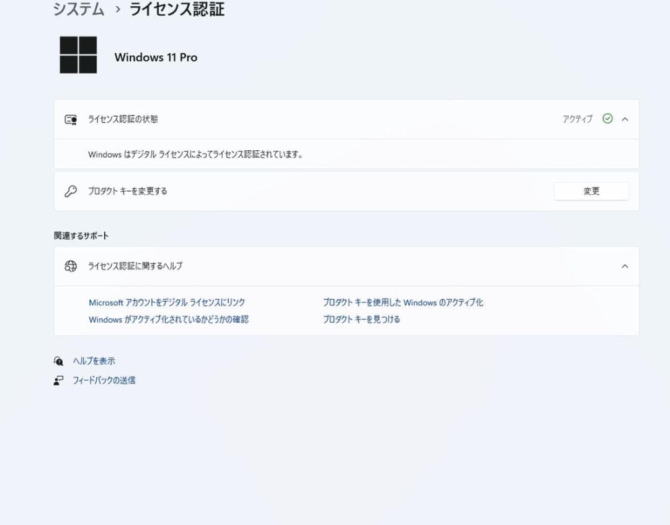Click the license activation status card icon
The width and height of the screenshot is (670, 525).
click(71, 119)
